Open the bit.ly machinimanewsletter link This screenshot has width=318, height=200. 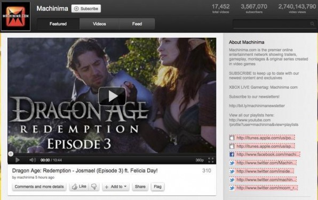pyautogui.click(x=257, y=106)
